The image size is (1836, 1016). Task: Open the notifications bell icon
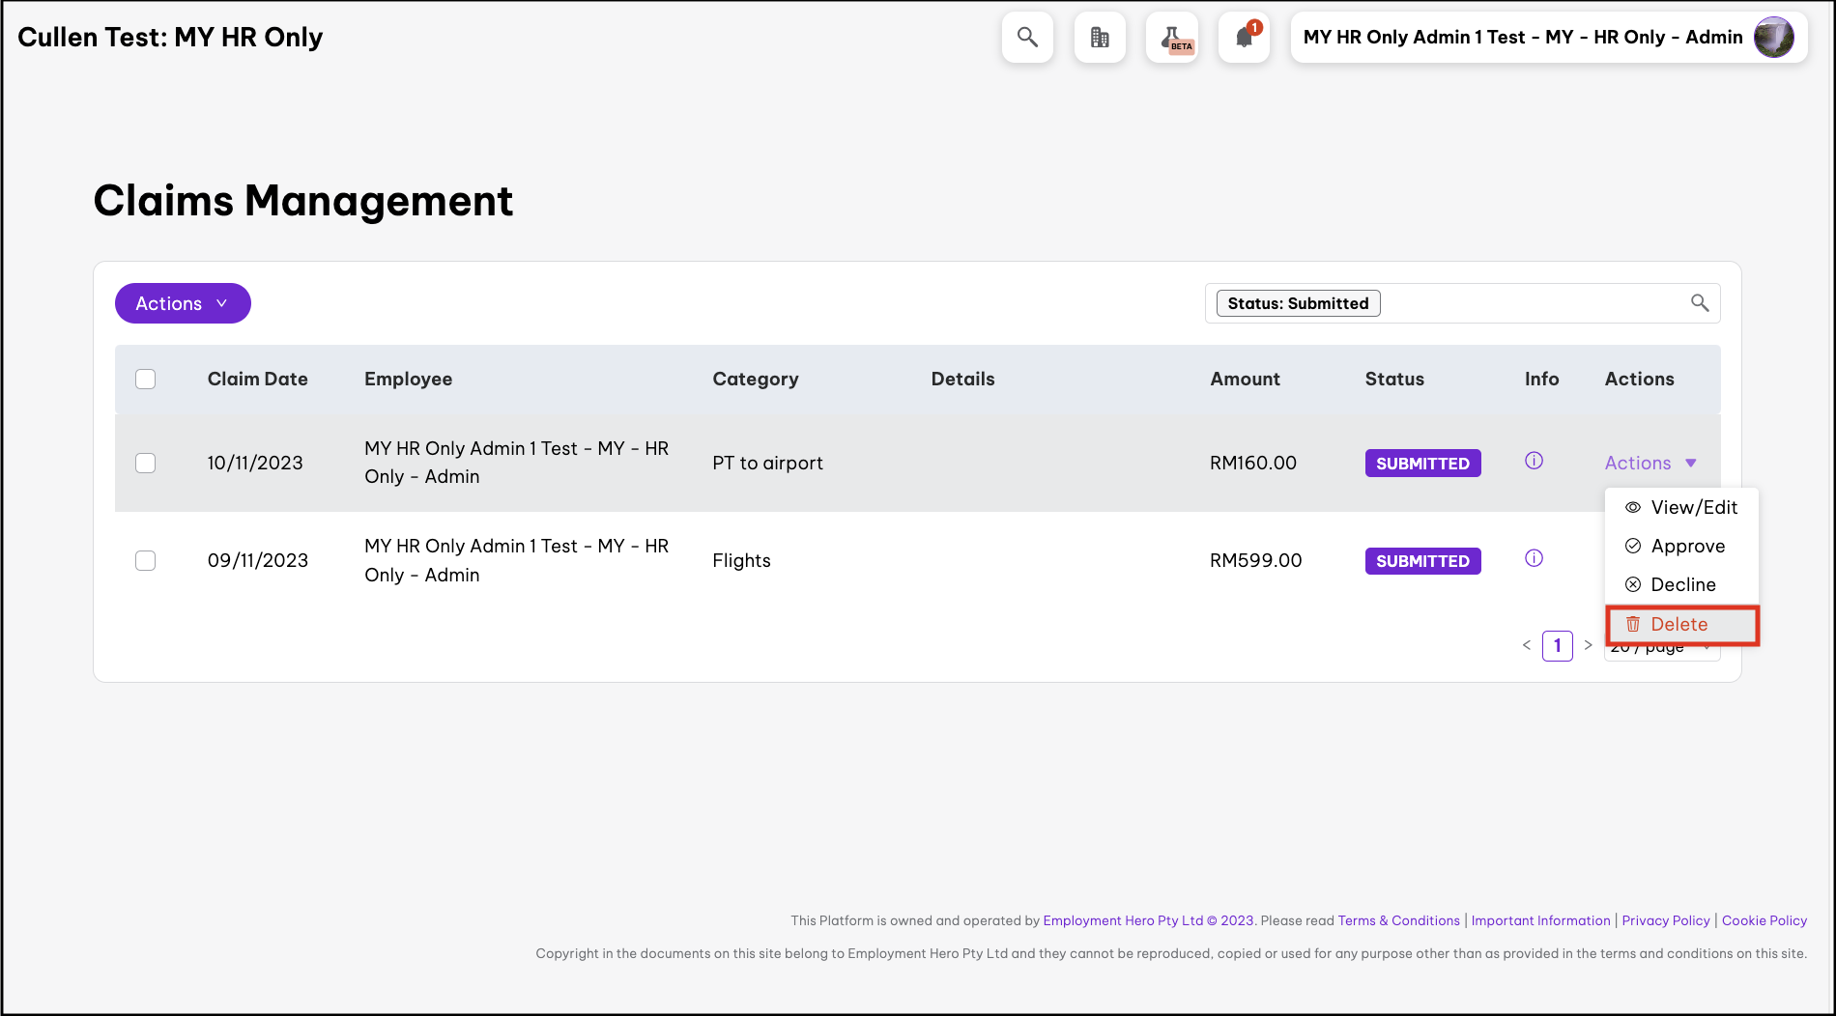pyautogui.click(x=1244, y=38)
